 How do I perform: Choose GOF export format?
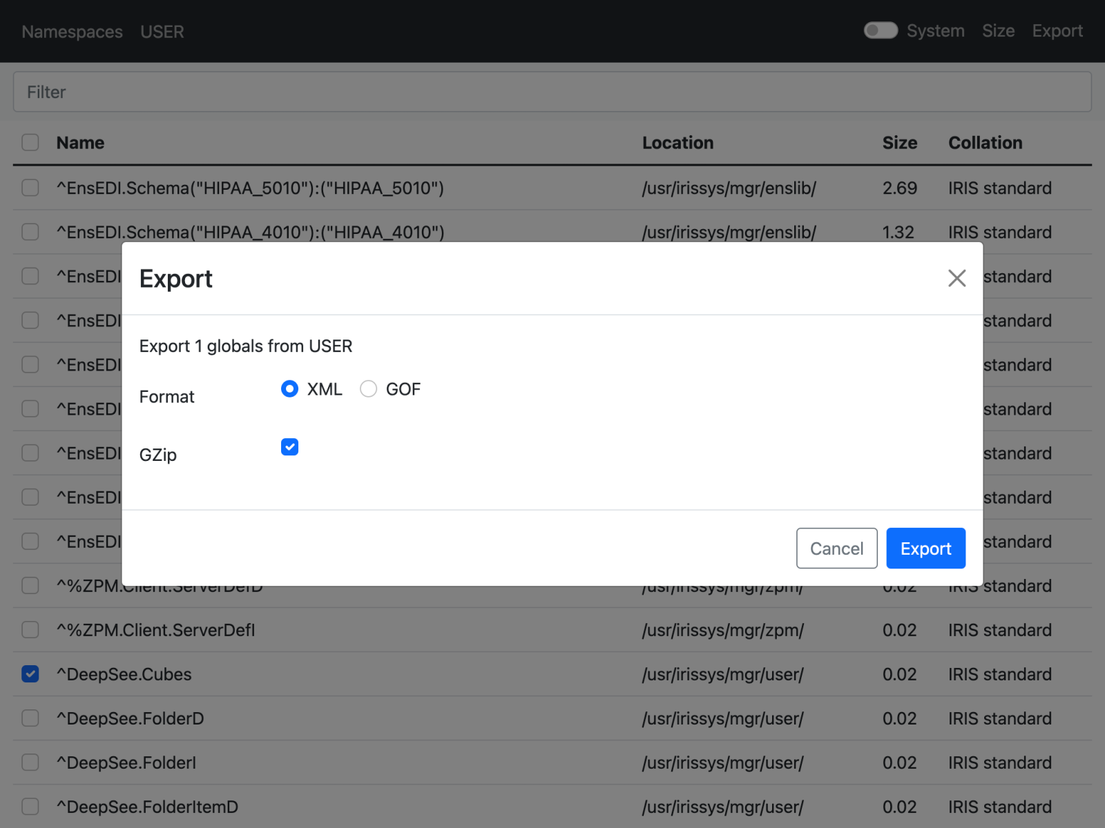369,389
